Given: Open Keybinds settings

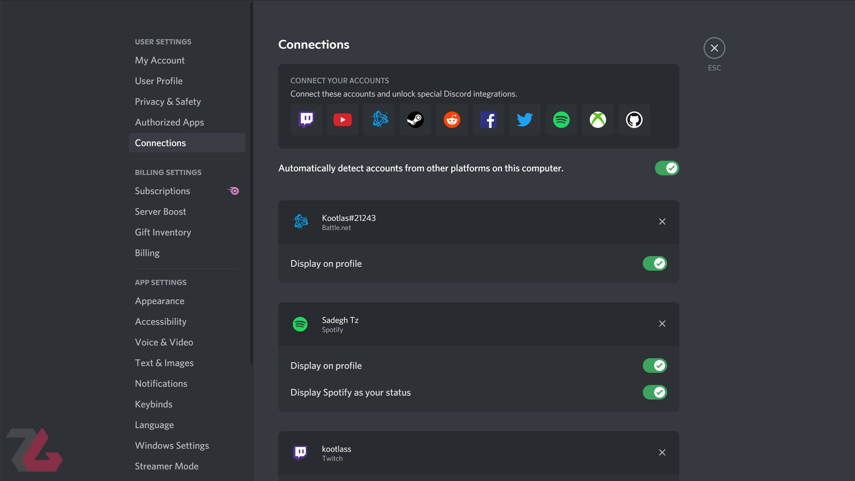Looking at the screenshot, I should [x=187, y=404].
